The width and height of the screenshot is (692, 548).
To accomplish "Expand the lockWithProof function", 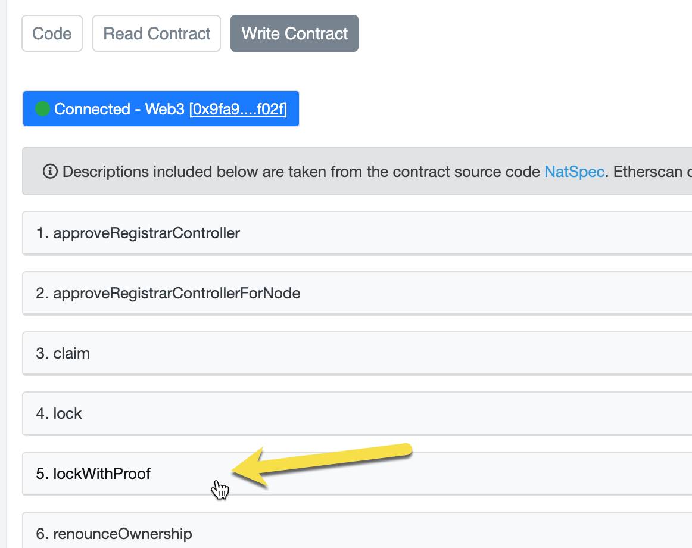I will point(102,474).
